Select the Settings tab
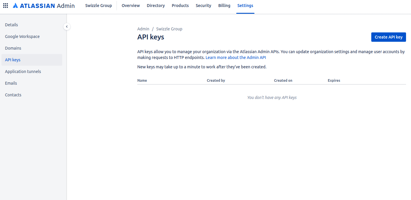411x200 pixels. (x=245, y=5)
